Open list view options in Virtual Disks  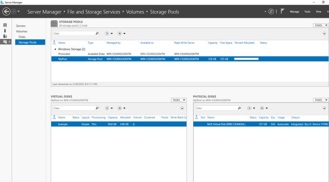point(109,108)
